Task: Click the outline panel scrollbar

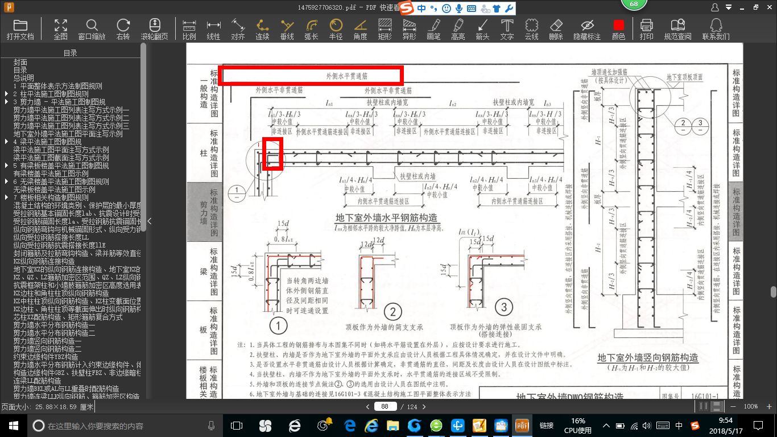Action: (x=143, y=137)
